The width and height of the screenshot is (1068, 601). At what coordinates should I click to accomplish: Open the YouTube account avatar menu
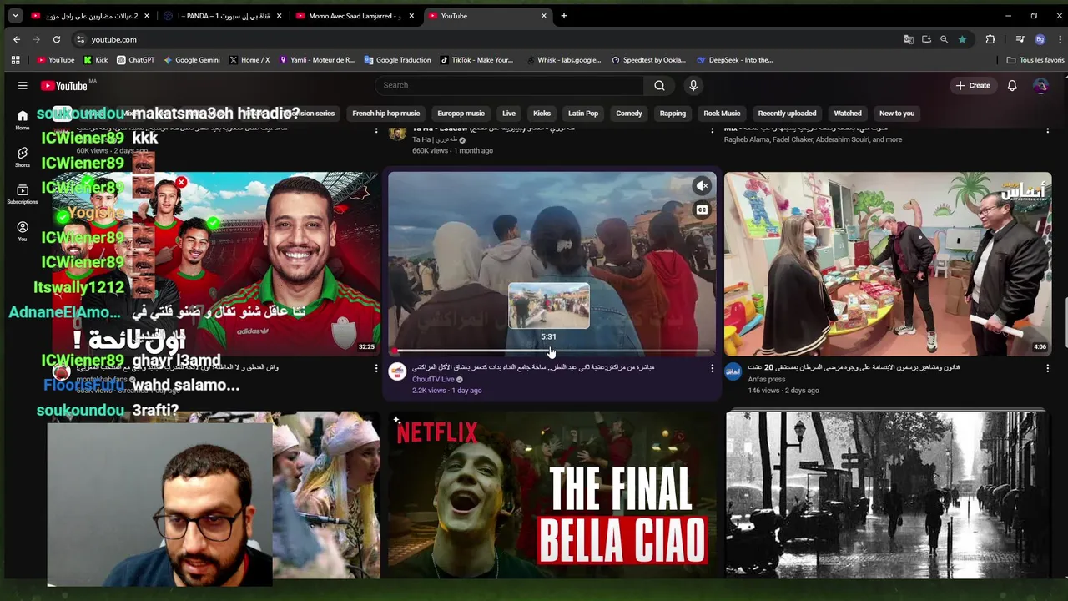pyautogui.click(x=1040, y=85)
